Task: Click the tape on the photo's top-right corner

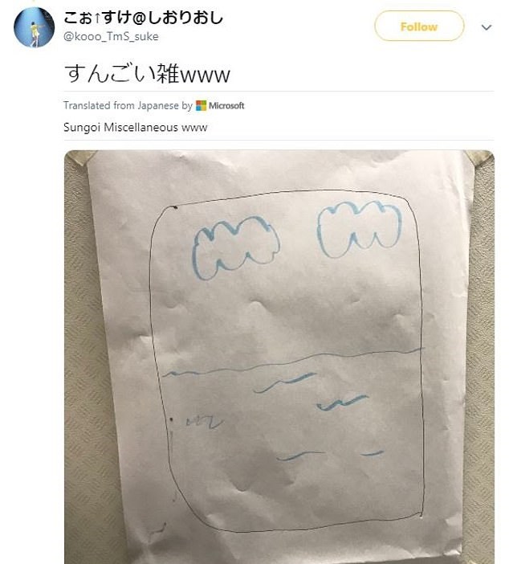Action: click(480, 157)
